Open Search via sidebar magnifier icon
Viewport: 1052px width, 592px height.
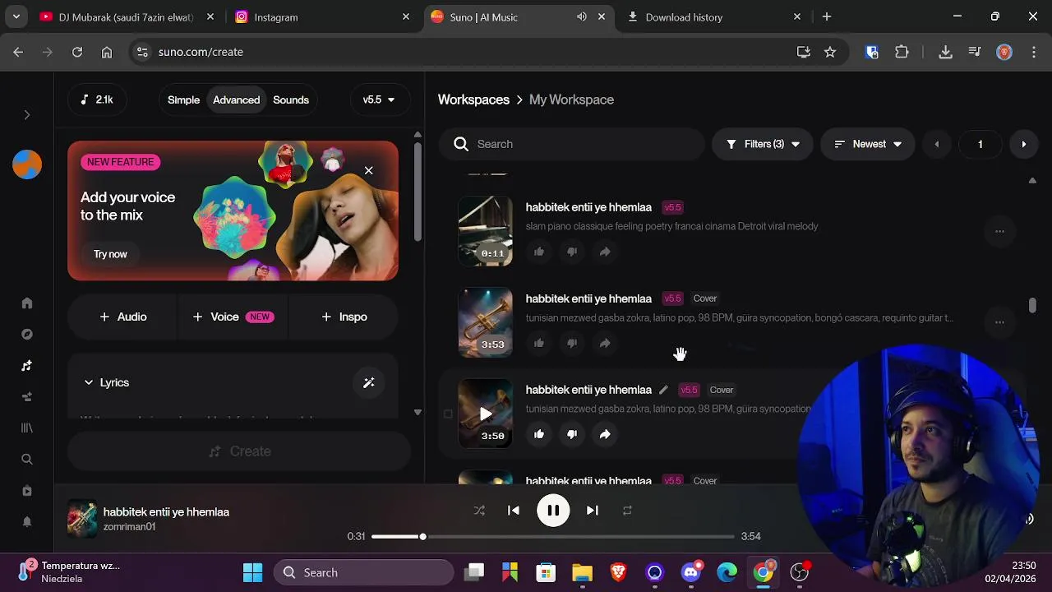(27, 460)
